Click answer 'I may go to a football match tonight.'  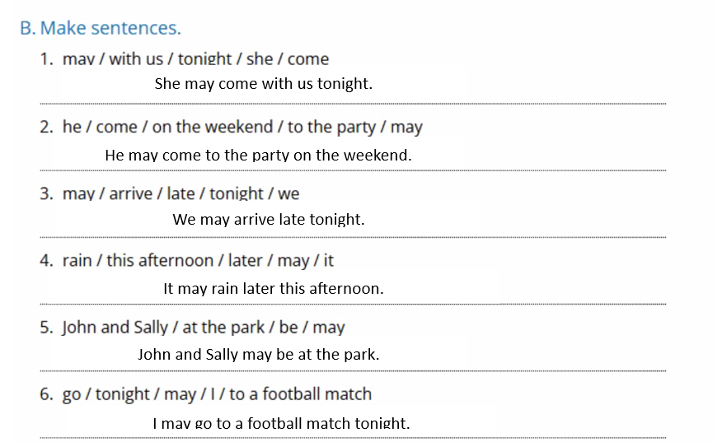[x=281, y=423]
